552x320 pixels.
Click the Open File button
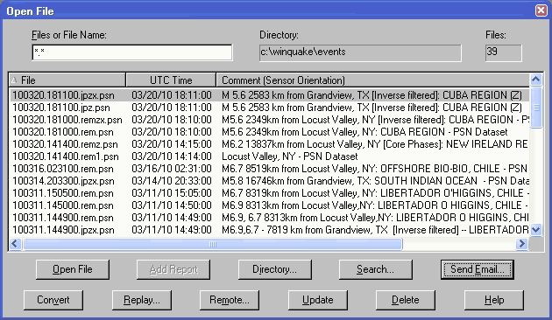click(73, 269)
